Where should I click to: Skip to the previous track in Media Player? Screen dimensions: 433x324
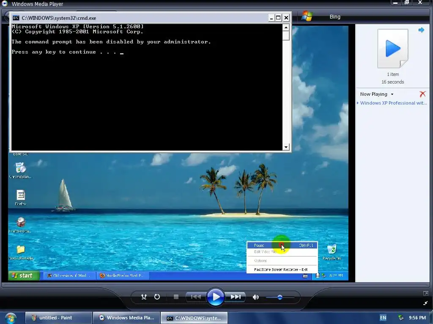pos(196,297)
